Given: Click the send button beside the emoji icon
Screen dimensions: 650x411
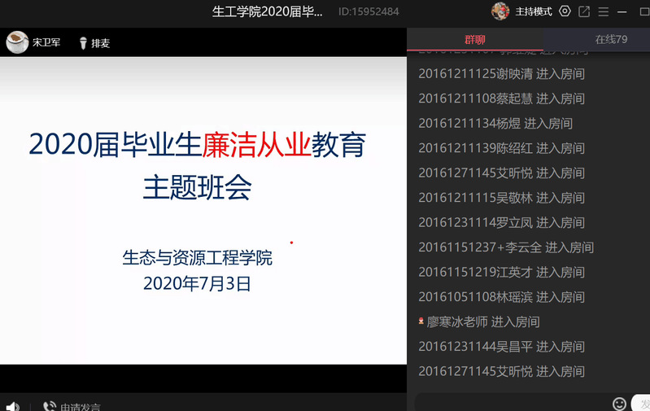Looking at the screenshot, I should (641, 404).
